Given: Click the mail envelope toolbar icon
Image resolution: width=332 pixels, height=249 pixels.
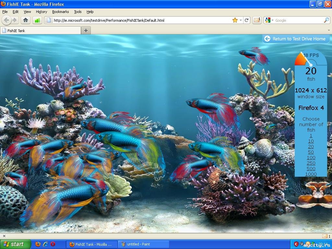Looking at the screenshot, I should point(257,20).
